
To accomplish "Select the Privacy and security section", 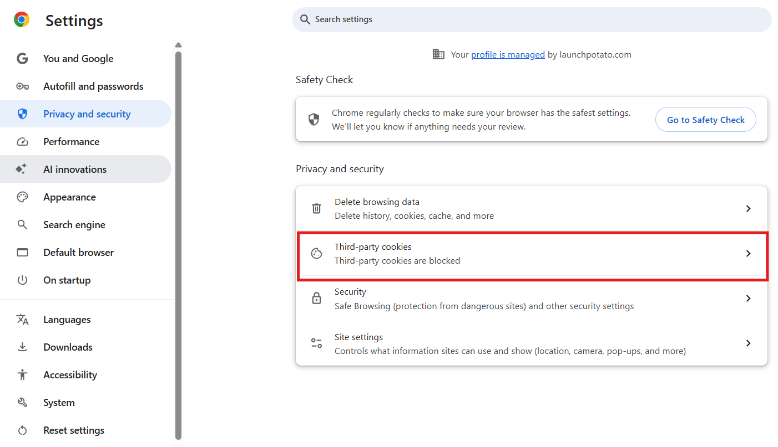I will (85, 114).
